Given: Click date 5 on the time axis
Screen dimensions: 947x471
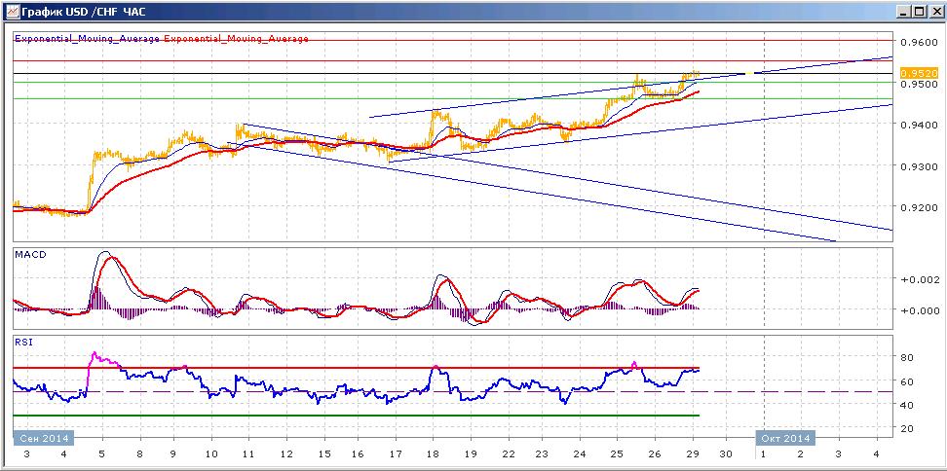Looking at the screenshot, I should click(102, 453).
